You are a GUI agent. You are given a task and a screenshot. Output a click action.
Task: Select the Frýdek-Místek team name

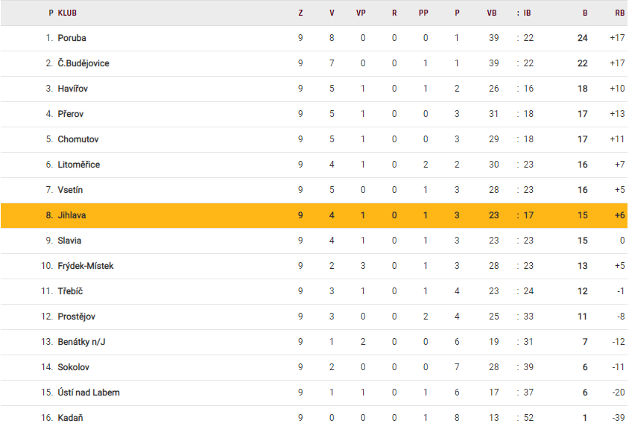[86, 266]
